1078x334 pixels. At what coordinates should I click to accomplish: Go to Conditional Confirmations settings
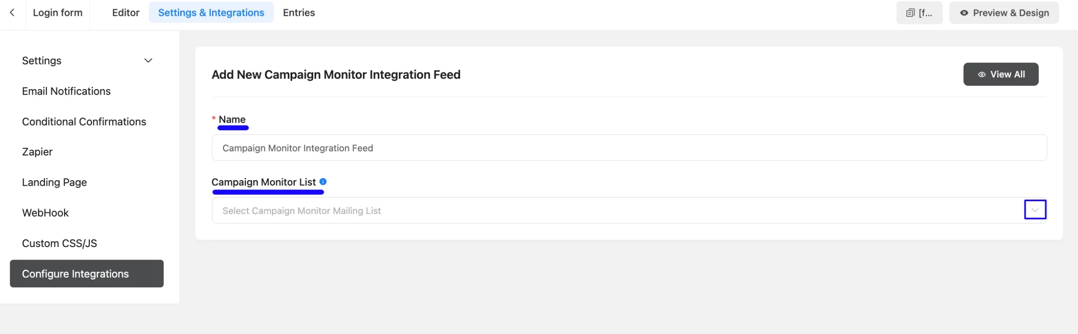[x=84, y=122]
